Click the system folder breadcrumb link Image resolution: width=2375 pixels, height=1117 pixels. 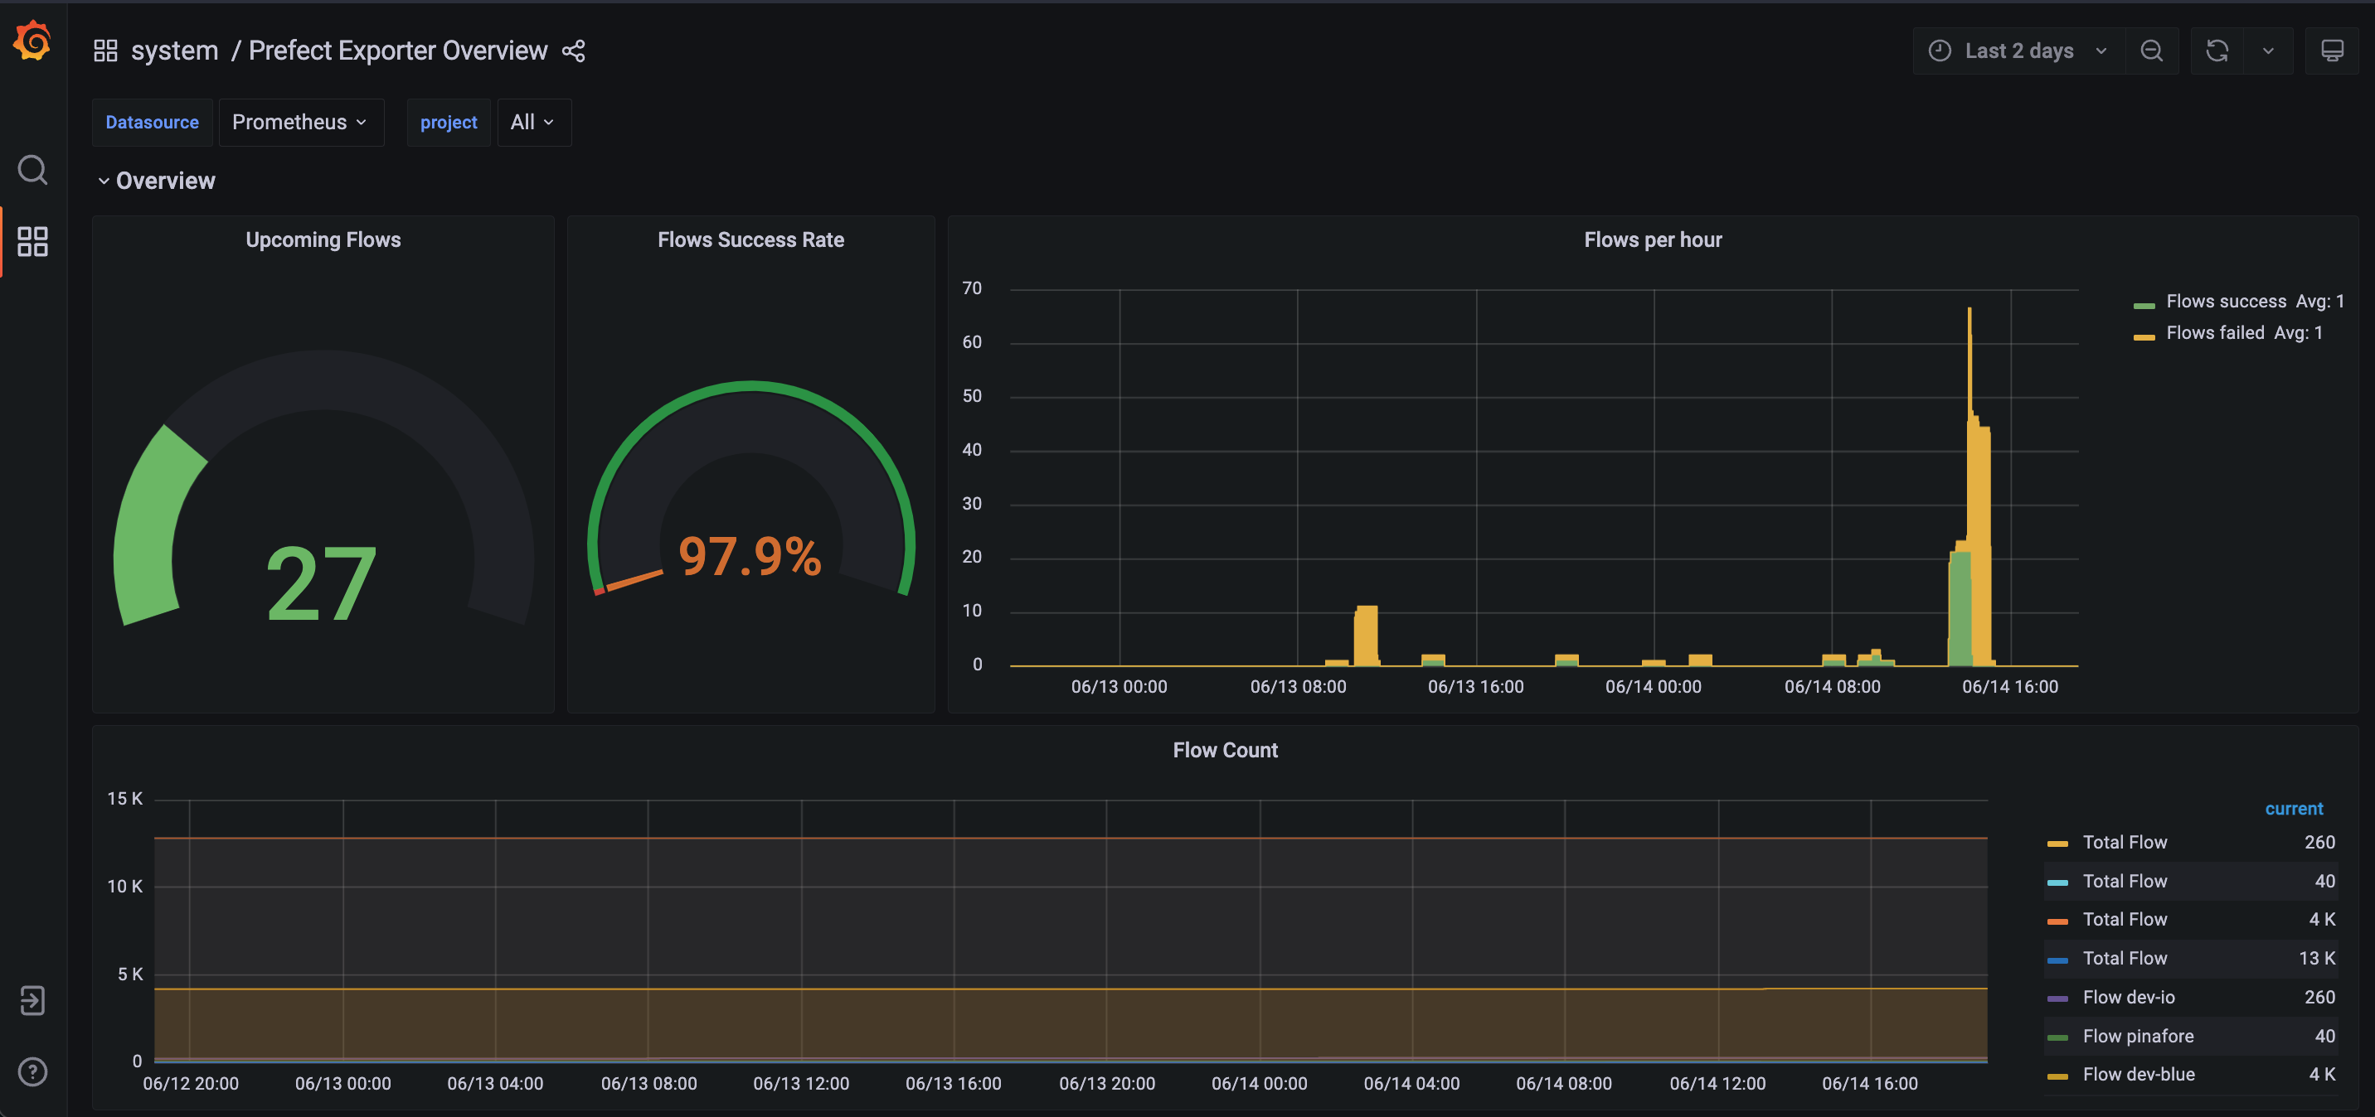(174, 51)
